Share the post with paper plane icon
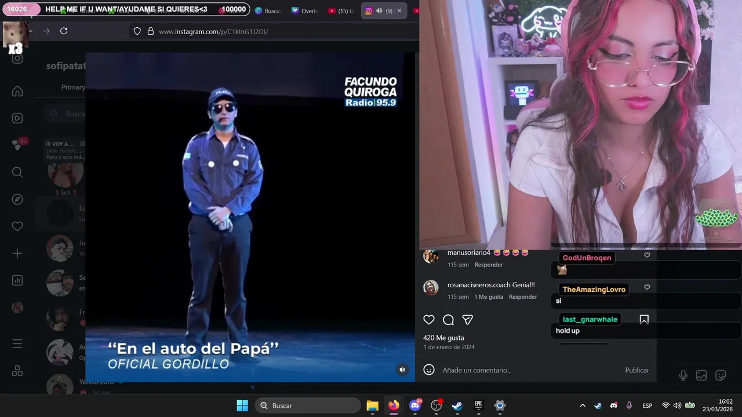The width and height of the screenshot is (742, 417). coord(467,320)
